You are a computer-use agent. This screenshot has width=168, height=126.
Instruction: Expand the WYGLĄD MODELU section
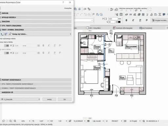pos(36,17)
